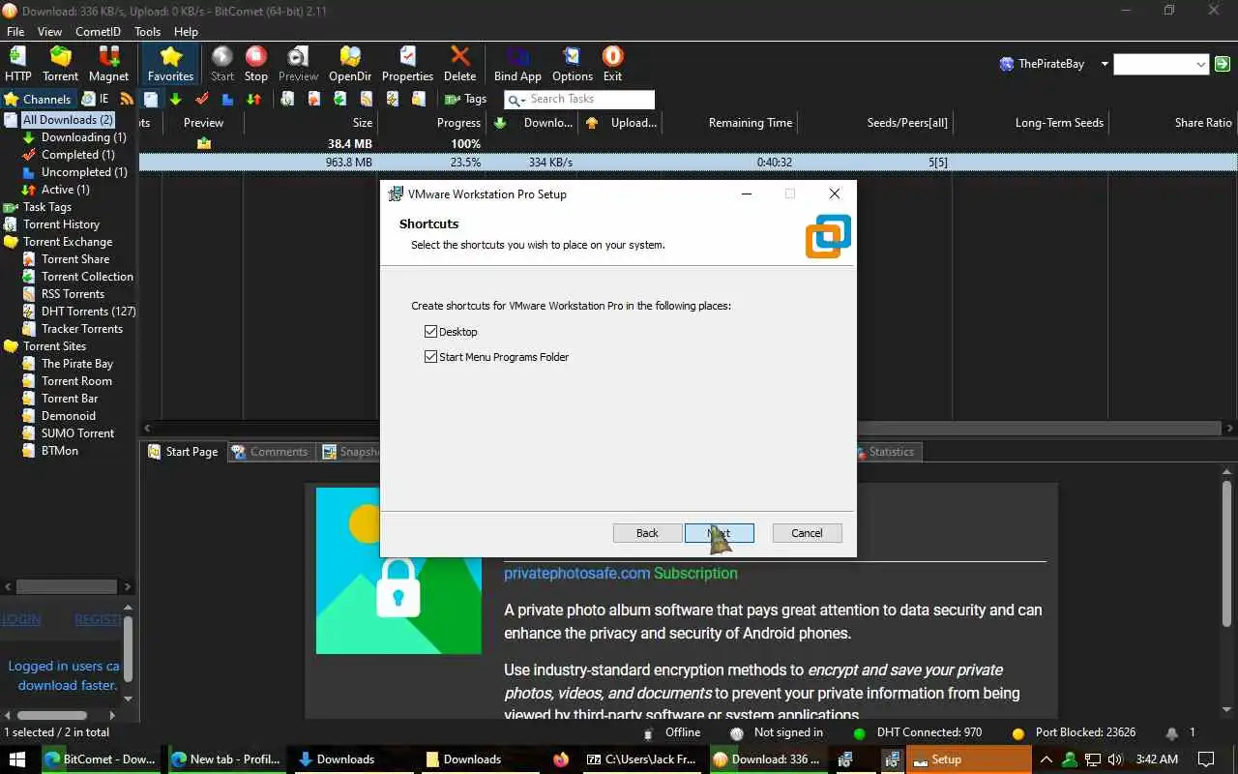Select Completed (1) in the sidebar

click(x=77, y=155)
